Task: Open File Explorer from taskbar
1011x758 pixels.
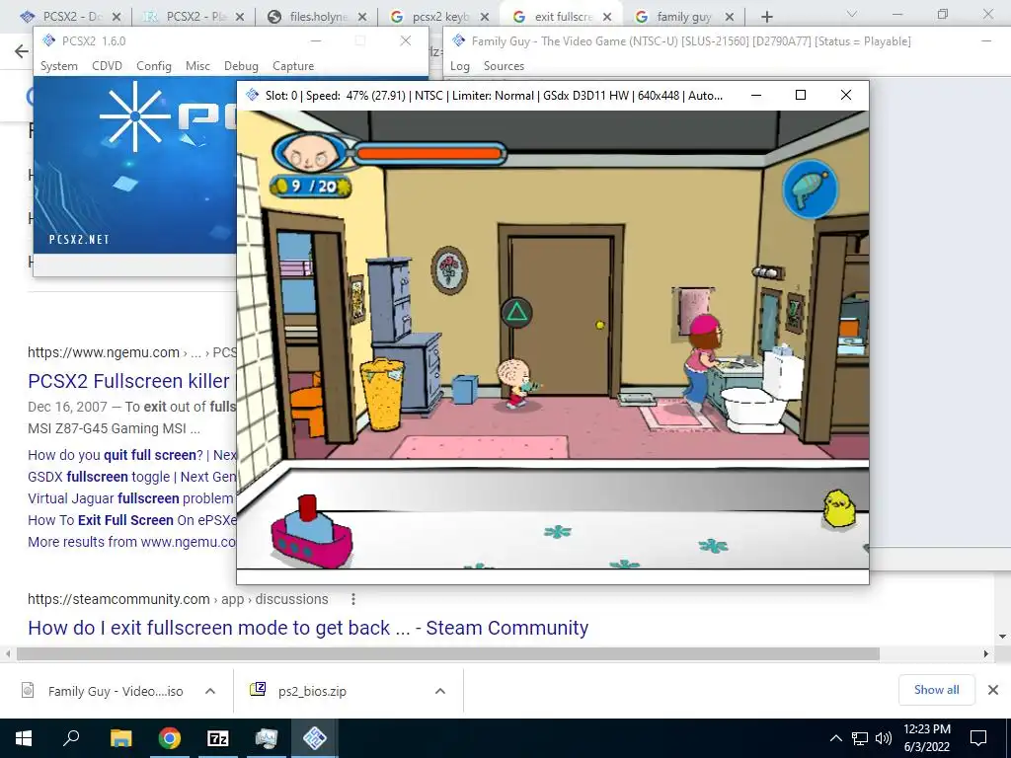Action: [120, 738]
